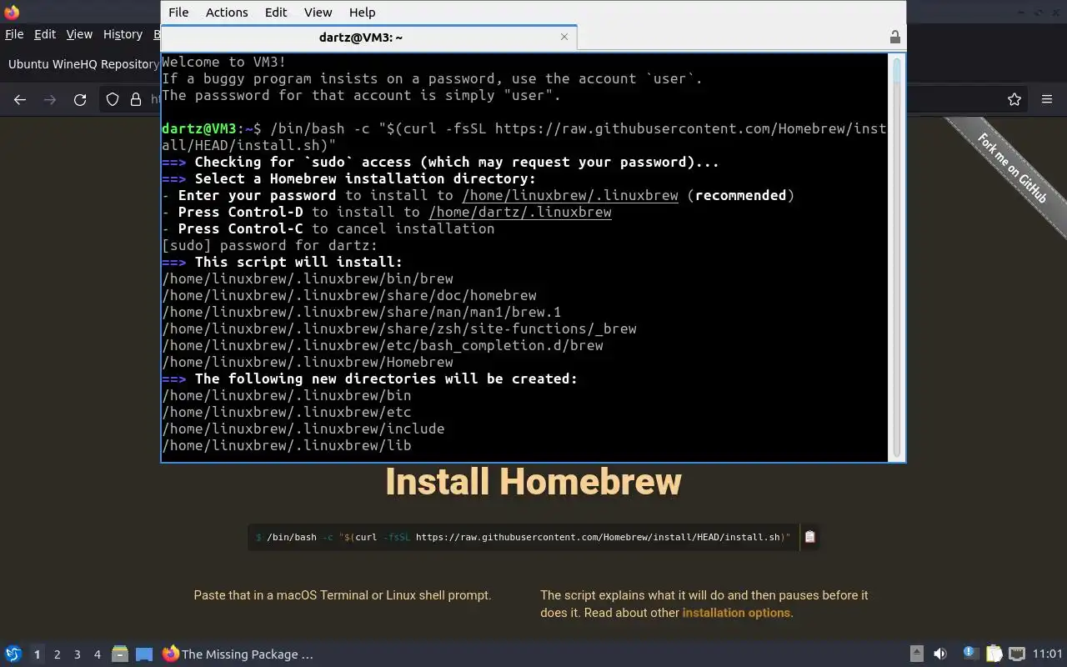The width and height of the screenshot is (1067, 667).
Task: Click the blue show desktop icon in the taskbar
Action: point(144,654)
